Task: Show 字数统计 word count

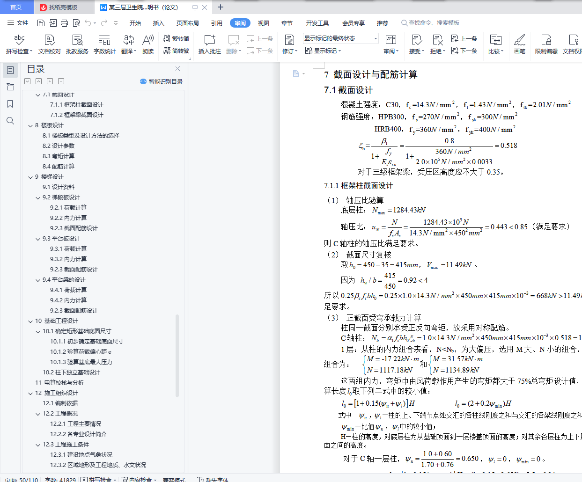Action: click(x=105, y=44)
